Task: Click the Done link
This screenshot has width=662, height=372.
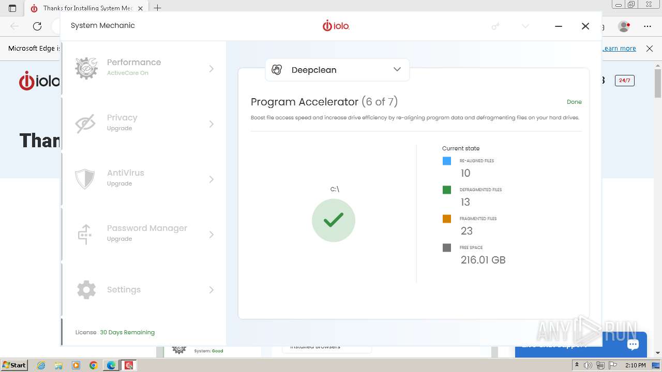Action: 574,102
